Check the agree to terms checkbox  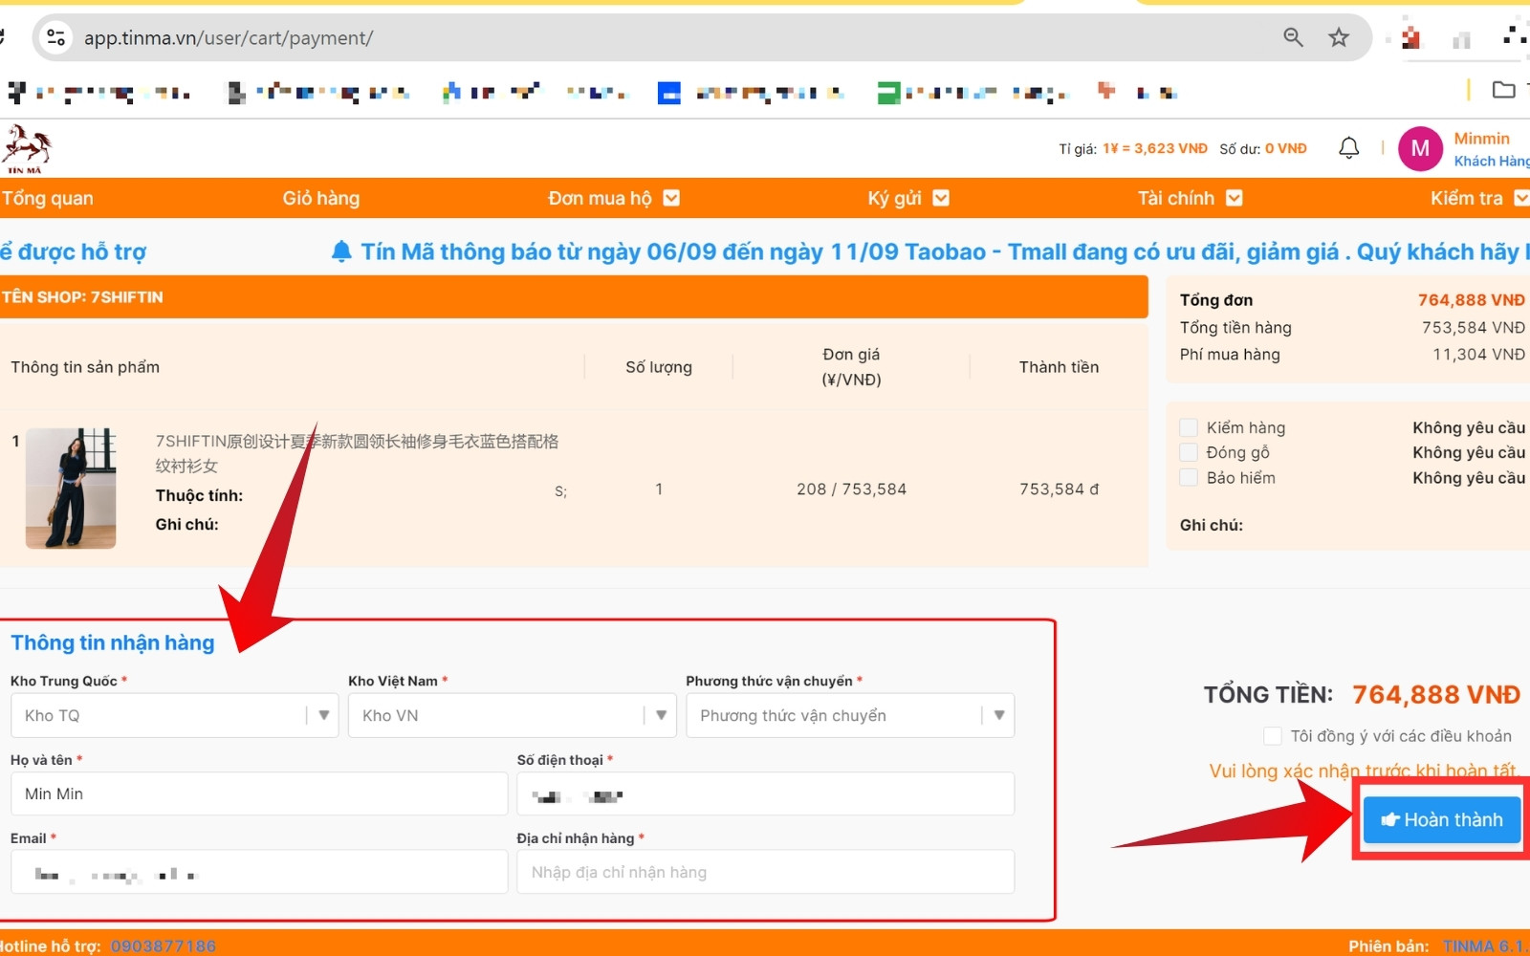[1273, 736]
